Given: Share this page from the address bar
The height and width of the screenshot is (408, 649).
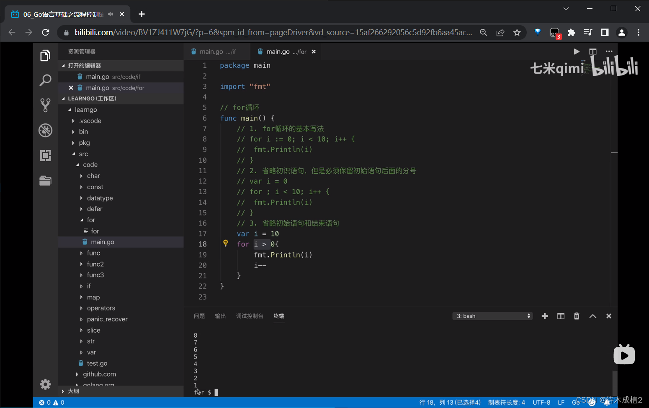Looking at the screenshot, I should coord(500,33).
